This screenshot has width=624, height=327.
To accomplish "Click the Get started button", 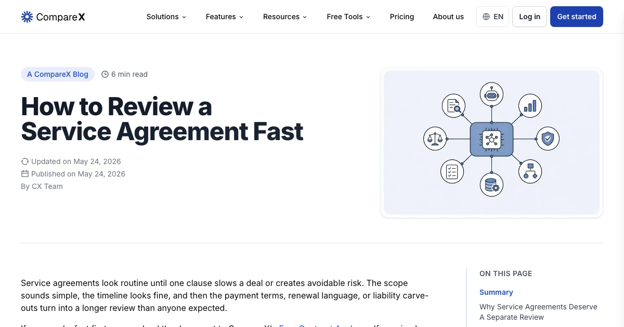I will point(577,17).
